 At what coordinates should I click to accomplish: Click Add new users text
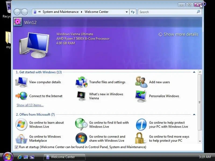coord(159,82)
